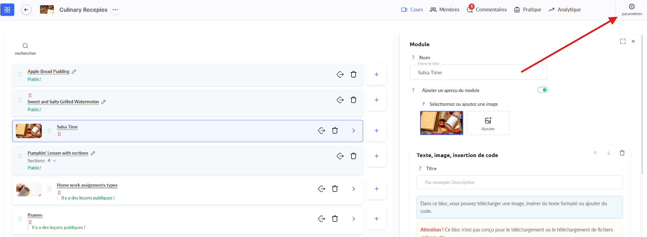Open the paramètres gear icon
647x237 pixels.
pos(632,7)
